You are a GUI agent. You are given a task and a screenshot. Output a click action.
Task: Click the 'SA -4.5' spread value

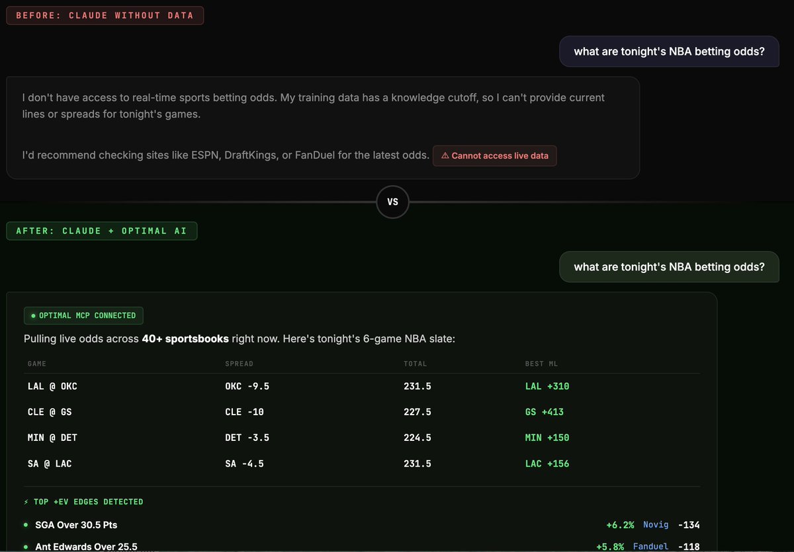[244, 463]
